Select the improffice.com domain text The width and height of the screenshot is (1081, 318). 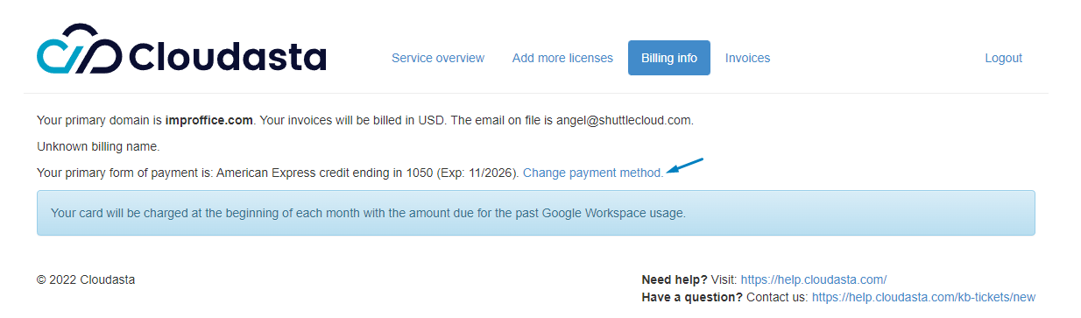coord(209,120)
